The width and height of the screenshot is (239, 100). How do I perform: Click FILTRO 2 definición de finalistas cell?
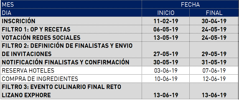pyautogui.click(x=71, y=50)
